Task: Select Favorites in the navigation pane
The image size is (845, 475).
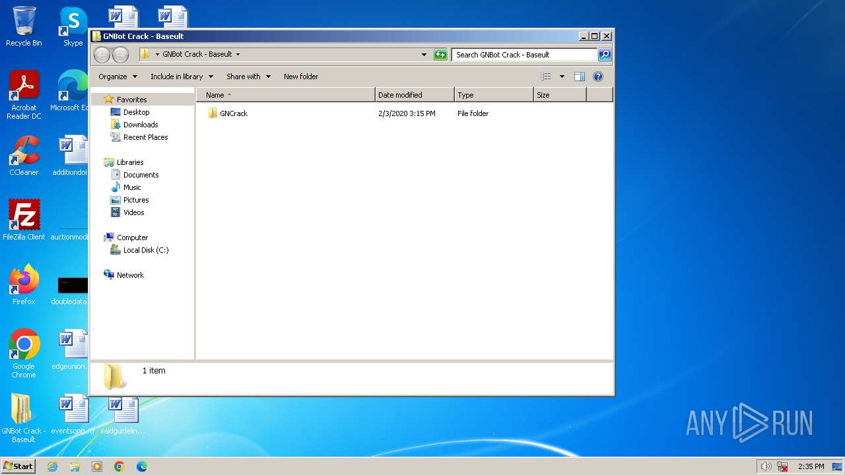Action: 131,100
